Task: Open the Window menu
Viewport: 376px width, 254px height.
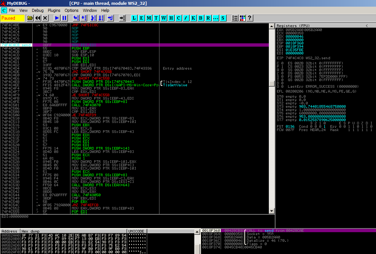Action: pyautogui.click(x=90, y=10)
